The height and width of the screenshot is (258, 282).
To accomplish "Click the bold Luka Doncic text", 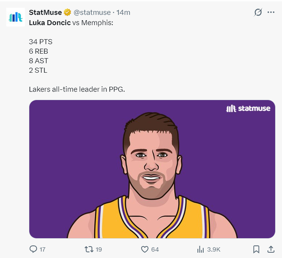I will [x=49, y=22].
